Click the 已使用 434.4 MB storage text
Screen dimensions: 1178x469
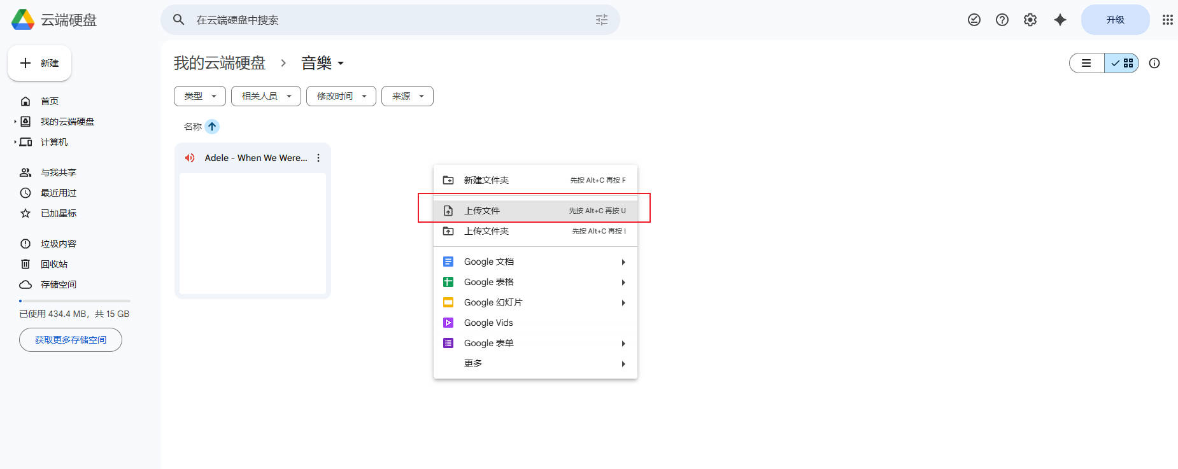[75, 314]
